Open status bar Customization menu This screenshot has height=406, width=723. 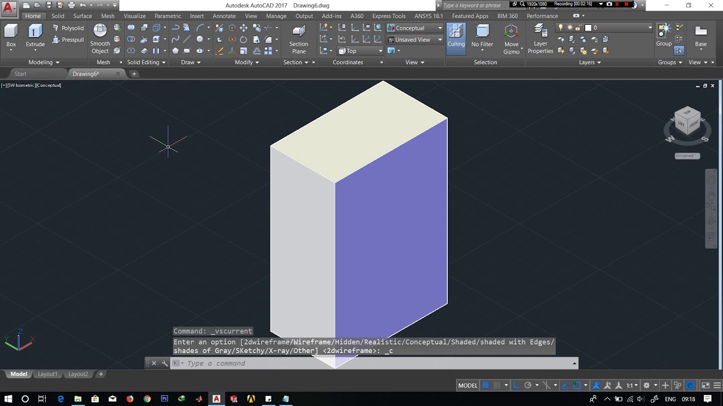[716, 385]
